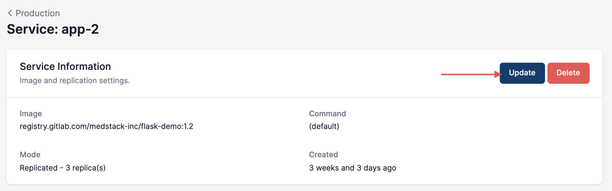Select the "3 weeks and 3 days ago" text
Viewport: 612px width, 191px height.
[352, 168]
